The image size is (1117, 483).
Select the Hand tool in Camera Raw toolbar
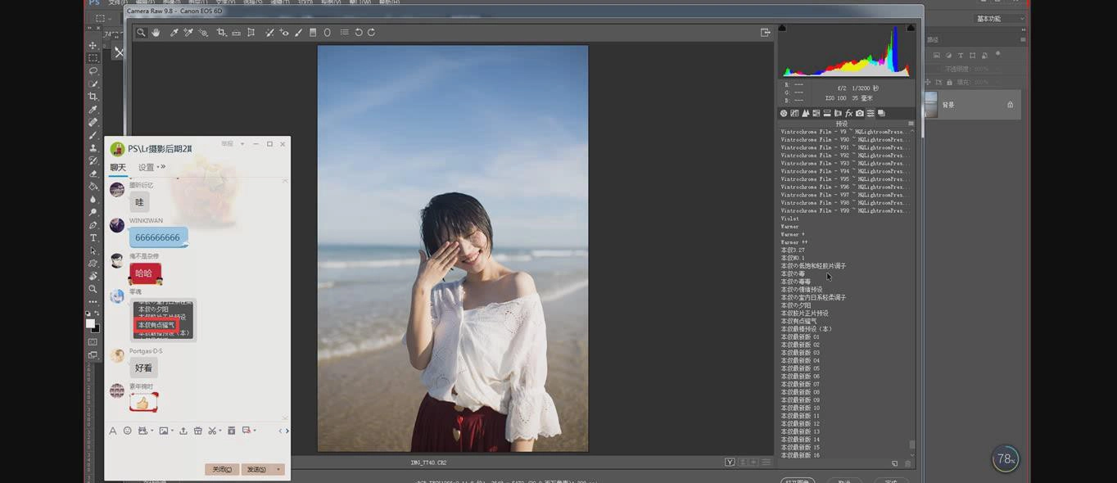tap(156, 33)
